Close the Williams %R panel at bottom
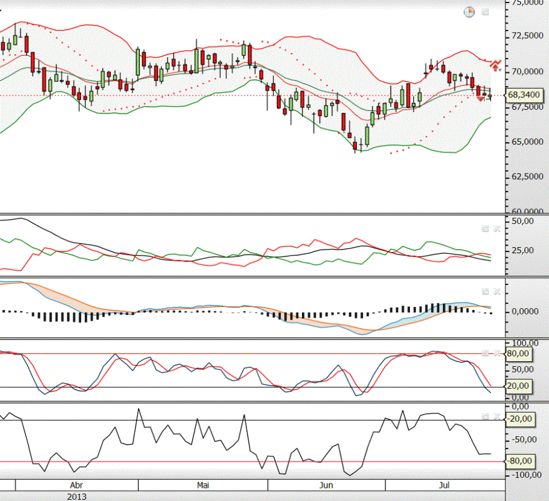549x501 pixels. [497, 416]
